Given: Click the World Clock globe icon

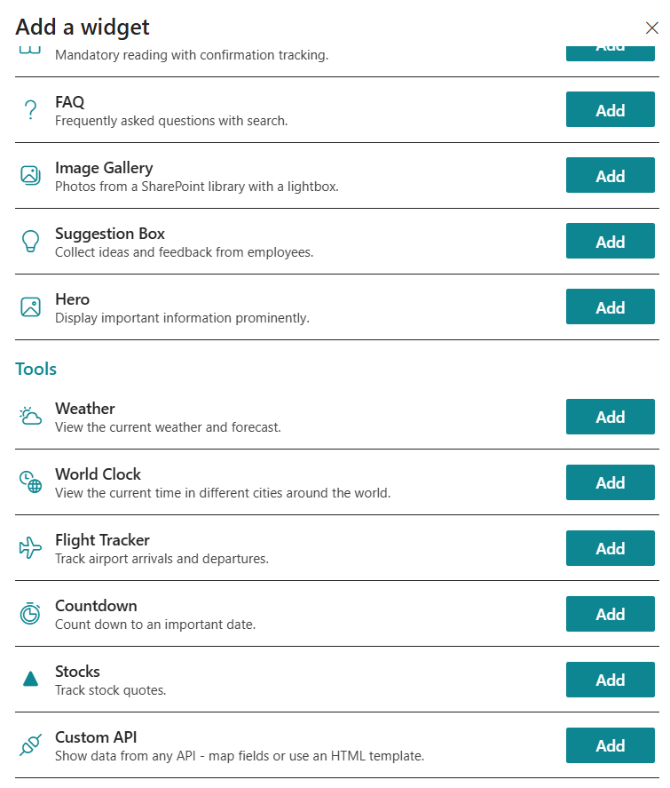Looking at the screenshot, I should pos(30,482).
